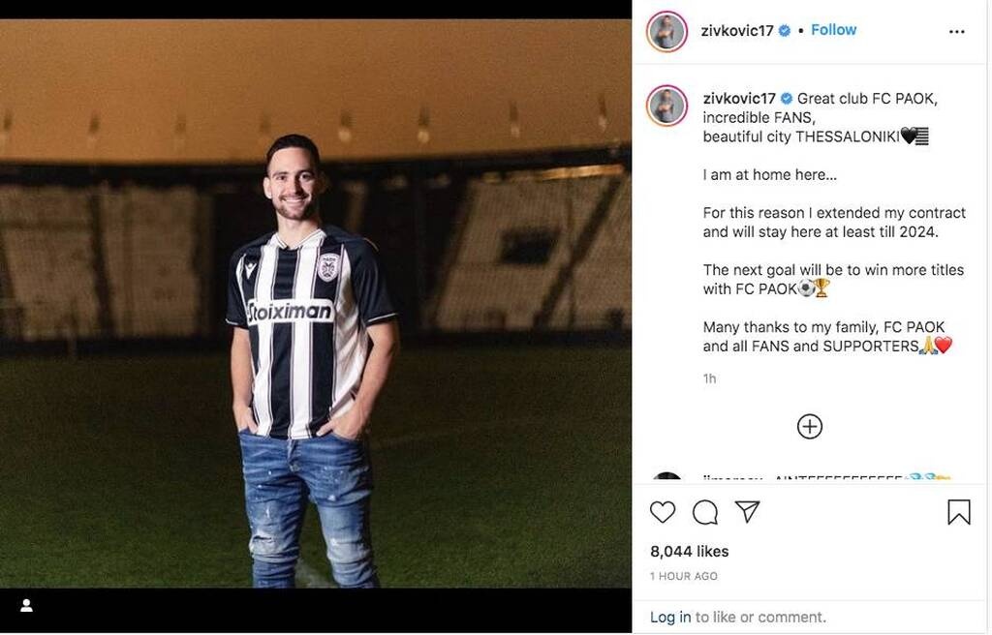Viewport: 992px width, 635px height.
Task: Share the post with paper plane icon
Action: pyautogui.click(x=747, y=511)
